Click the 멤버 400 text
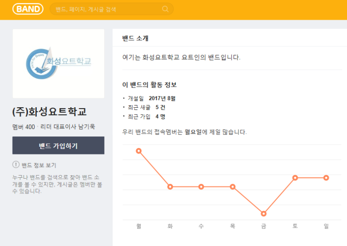This screenshot has width=347, height=246. pos(24,127)
